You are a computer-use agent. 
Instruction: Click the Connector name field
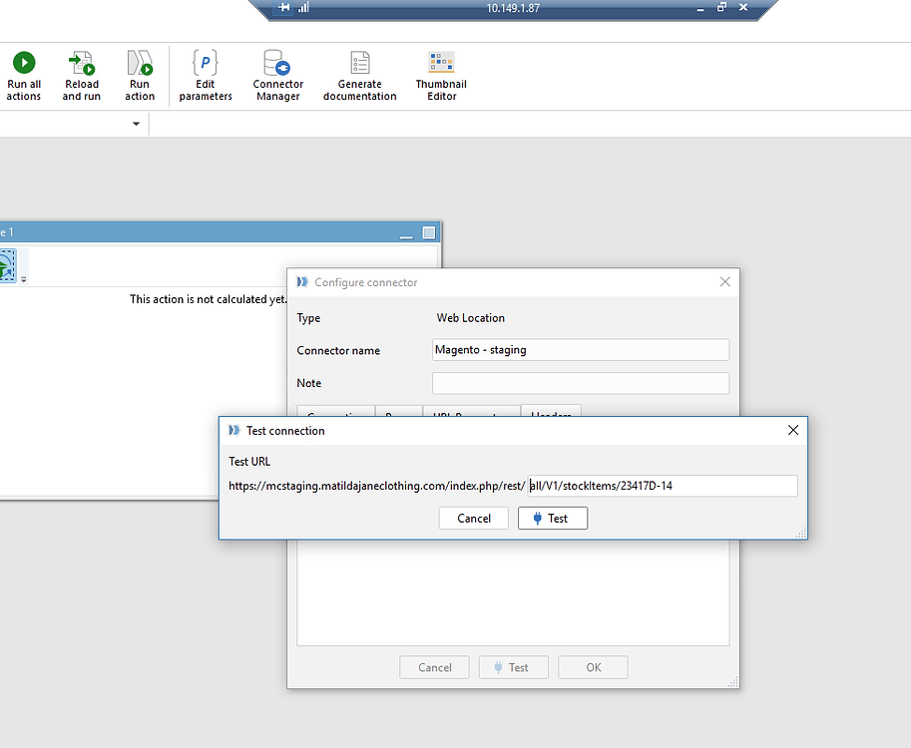tap(581, 350)
